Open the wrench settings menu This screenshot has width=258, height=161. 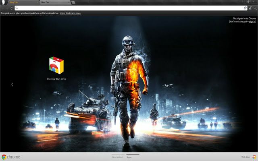click(255, 8)
